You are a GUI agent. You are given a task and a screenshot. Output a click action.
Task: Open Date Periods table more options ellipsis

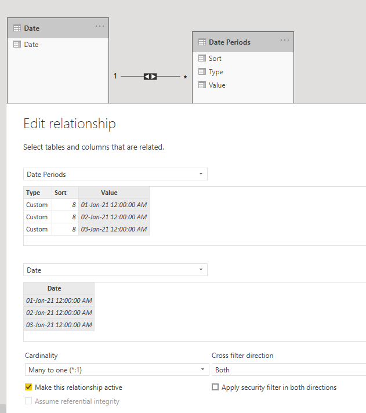[285, 40]
